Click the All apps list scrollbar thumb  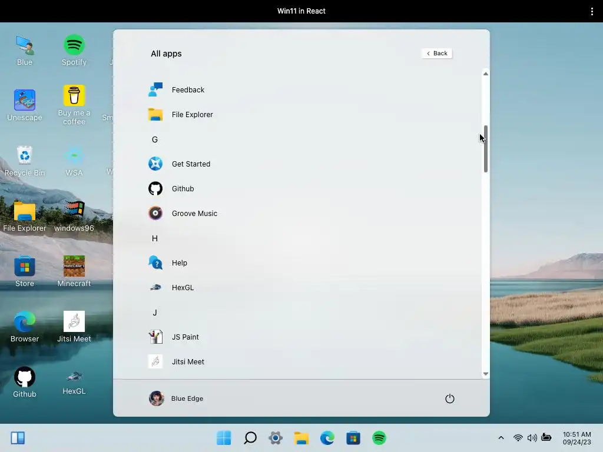point(486,149)
